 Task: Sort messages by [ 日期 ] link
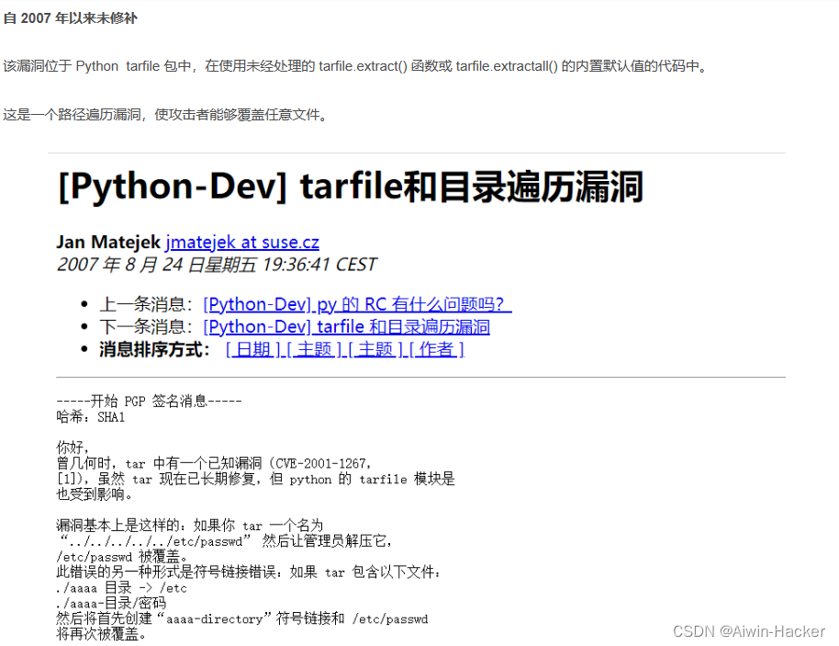coord(252,349)
